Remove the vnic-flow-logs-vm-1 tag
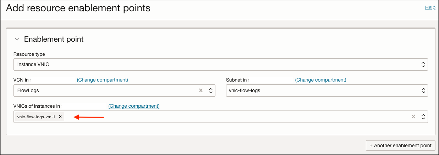 (x=60, y=117)
